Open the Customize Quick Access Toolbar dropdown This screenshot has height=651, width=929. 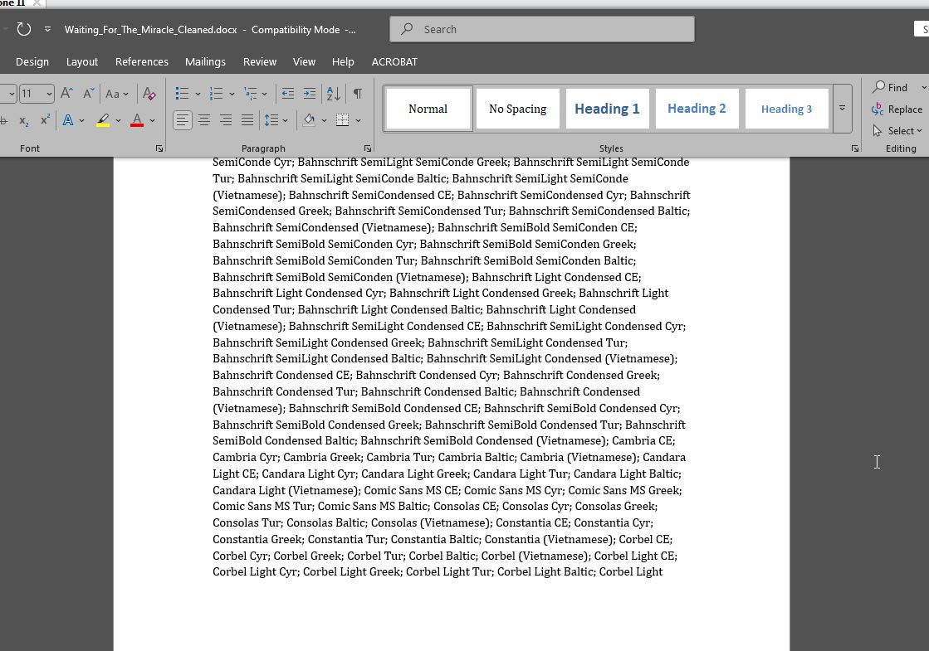[47, 29]
